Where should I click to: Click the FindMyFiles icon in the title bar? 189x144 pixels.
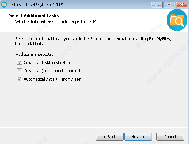pos(4,5)
